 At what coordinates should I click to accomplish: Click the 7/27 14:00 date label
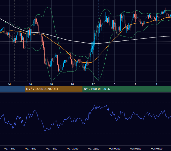pyautogui.click(x=9, y=148)
